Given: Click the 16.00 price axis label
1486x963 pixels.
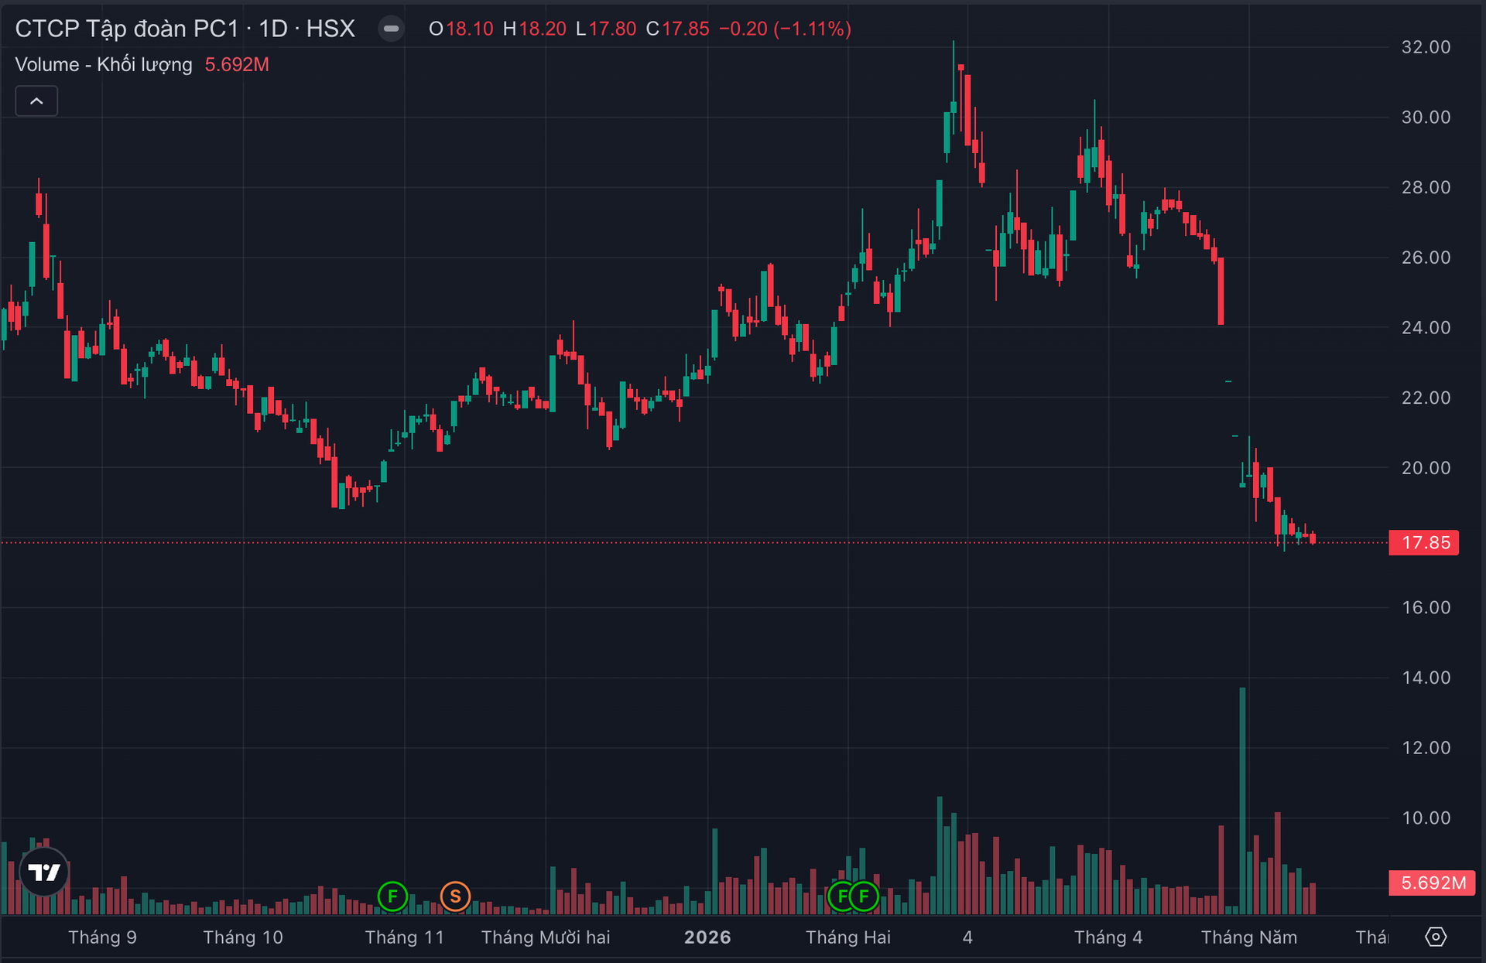Looking at the screenshot, I should [1426, 607].
